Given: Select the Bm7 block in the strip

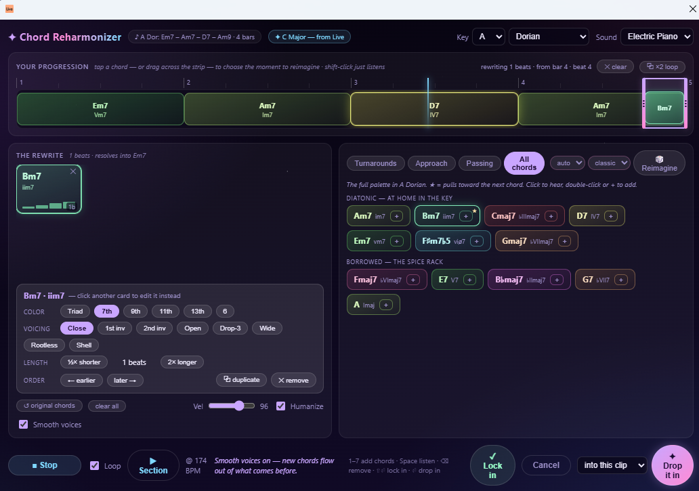Looking at the screenshot, I should 664,108.
